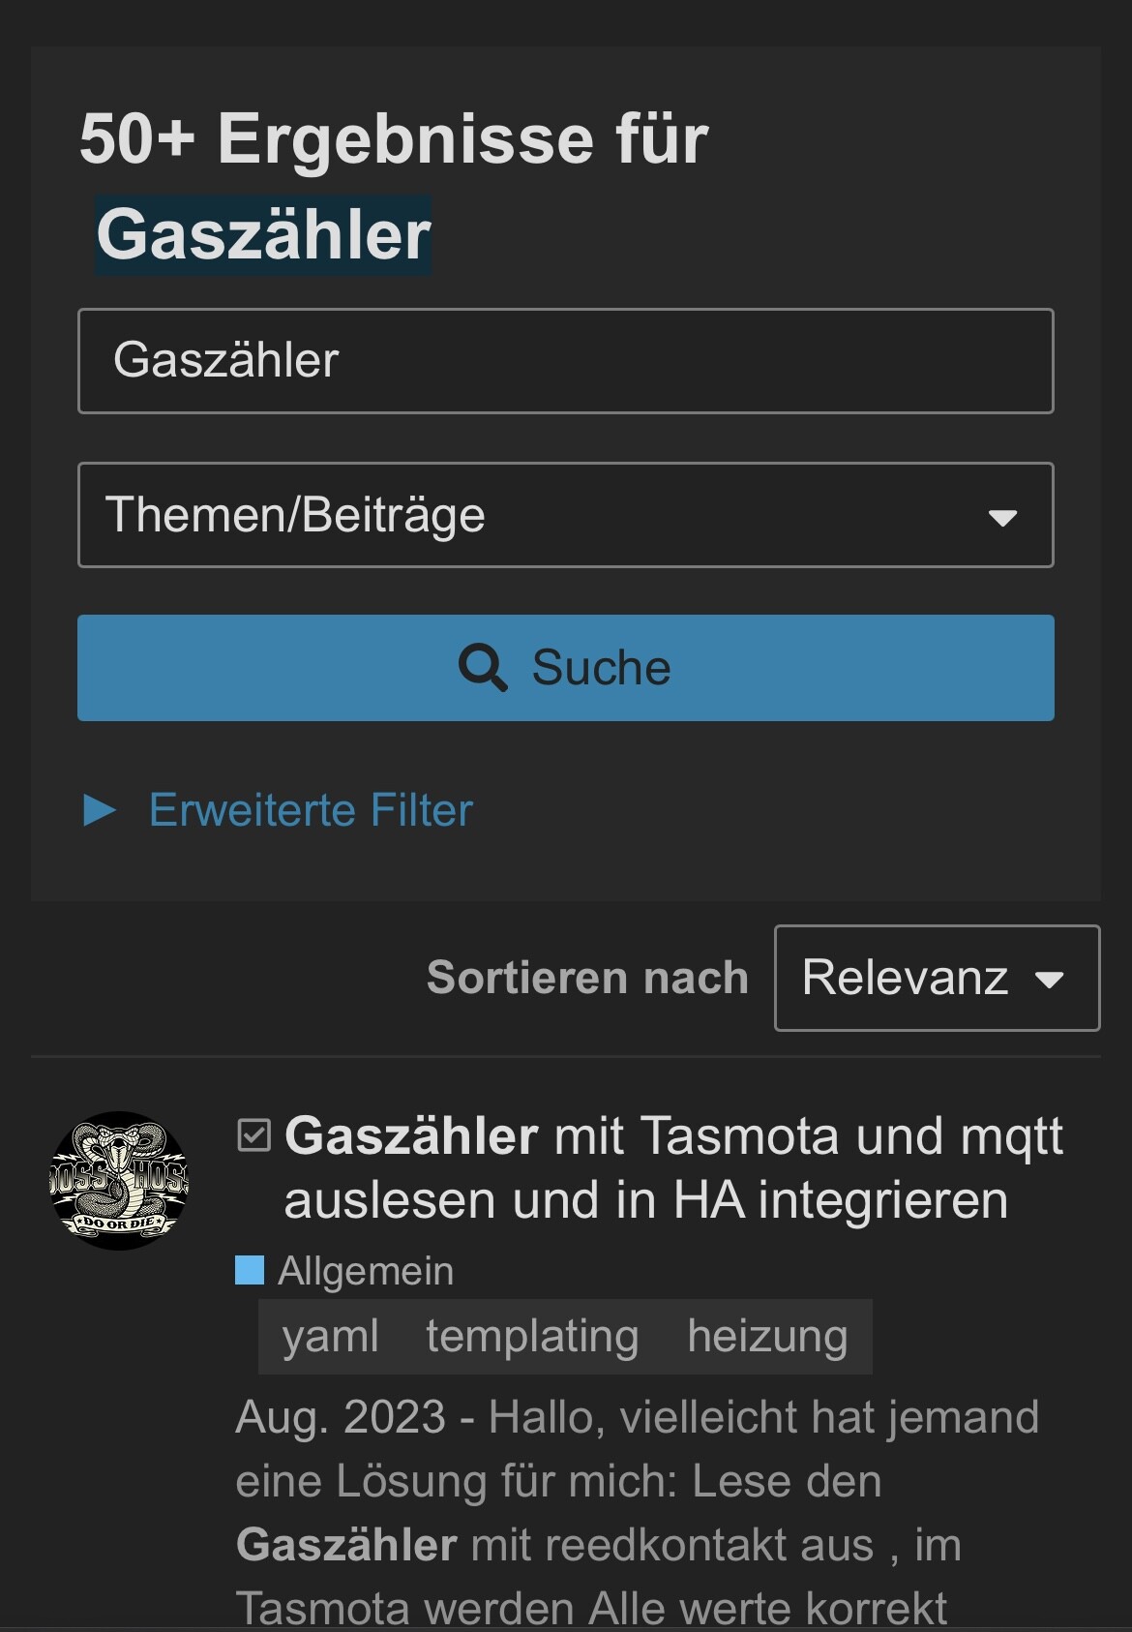Select the yaml tag
The image size is (1132, 1632).
pyautogui.click(x=330, y=1336)
